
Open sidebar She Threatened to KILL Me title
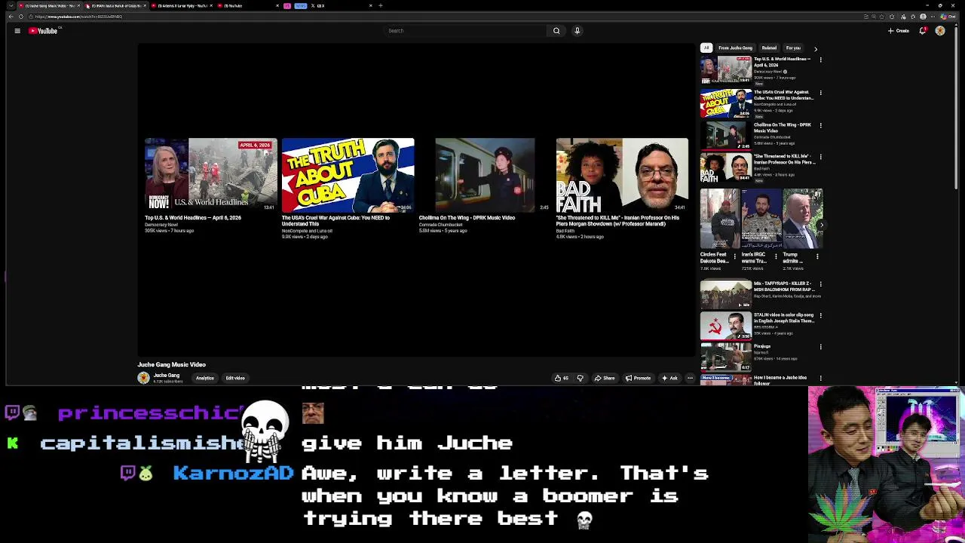click(784, 159)
